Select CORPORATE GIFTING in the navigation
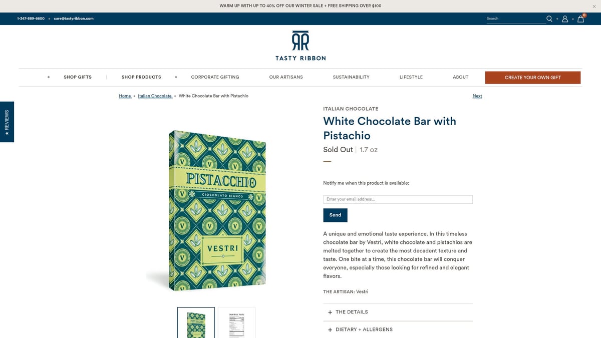The width and height of the screenshot is (601, 338). pyautogui.click(x=215, y=77)
